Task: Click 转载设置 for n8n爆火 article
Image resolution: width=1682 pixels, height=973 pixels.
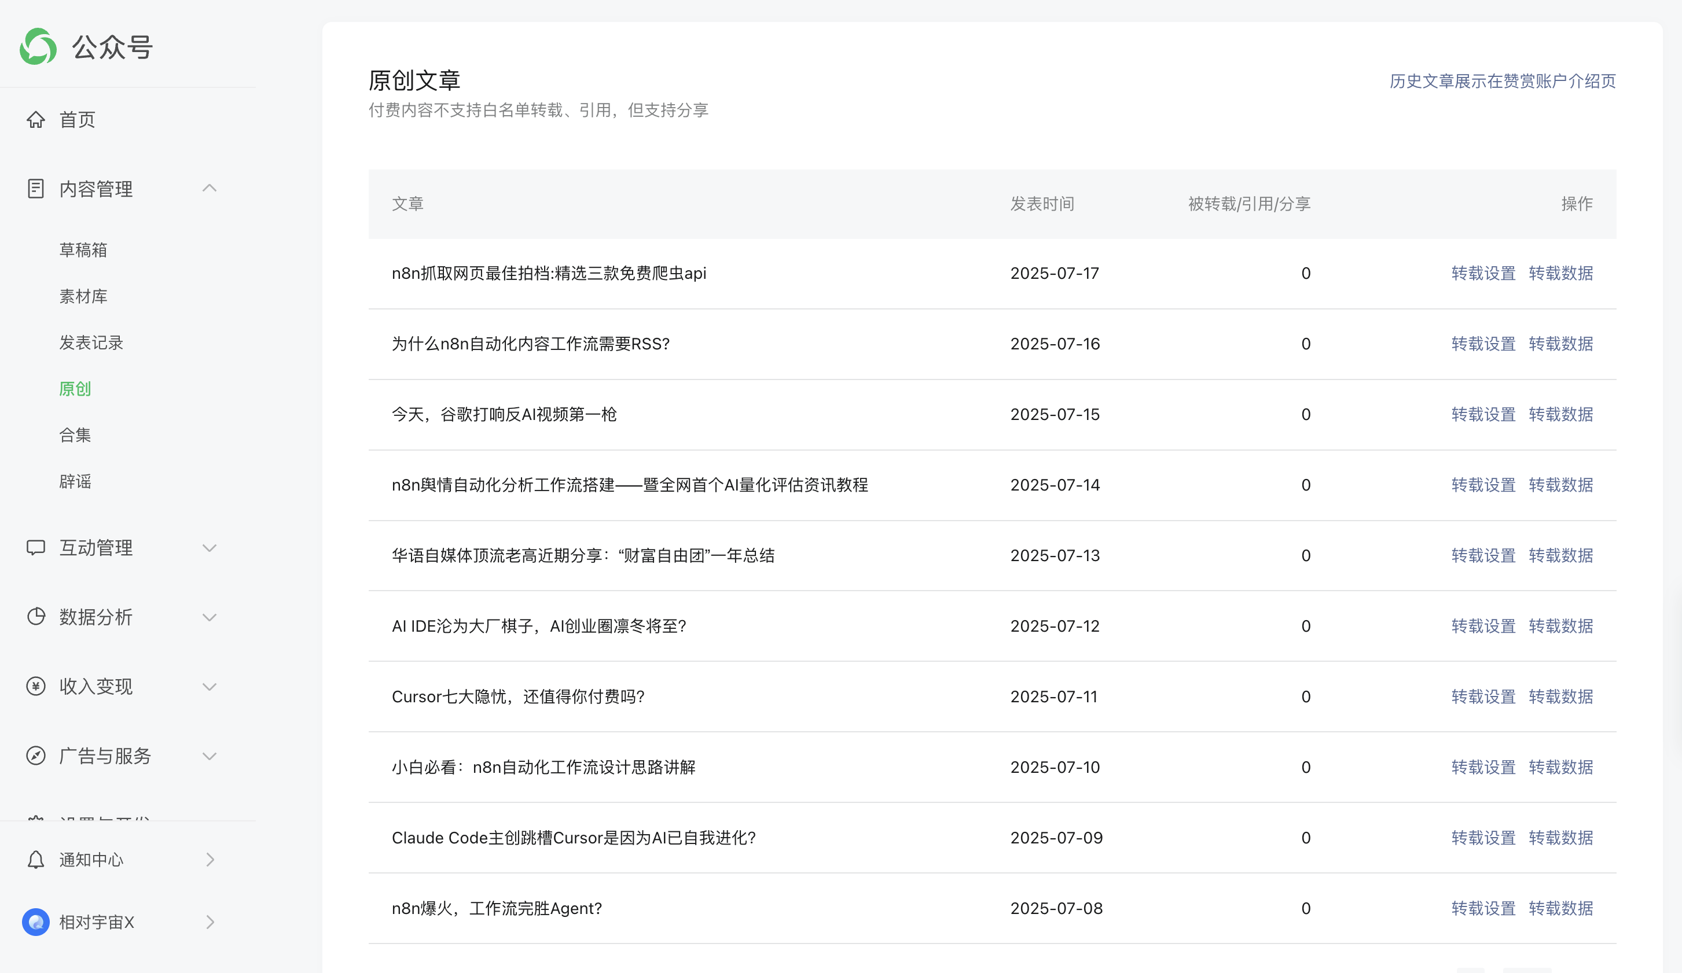Action: [1483, 908]
